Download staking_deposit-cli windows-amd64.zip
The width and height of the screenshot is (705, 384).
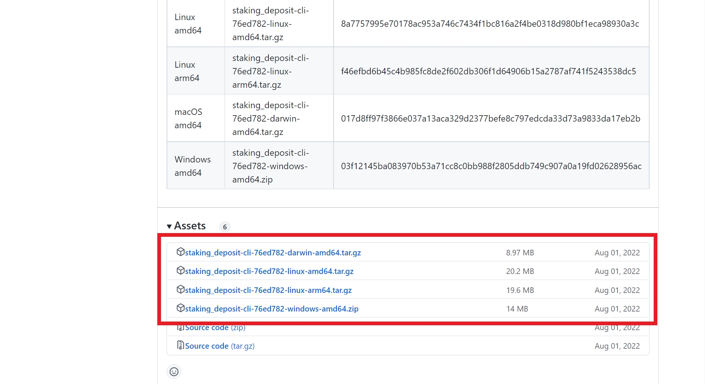coord(272,309)
